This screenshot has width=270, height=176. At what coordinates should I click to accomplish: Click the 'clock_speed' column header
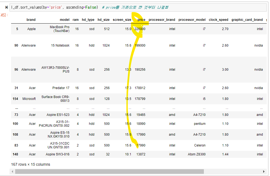point(218,20)
